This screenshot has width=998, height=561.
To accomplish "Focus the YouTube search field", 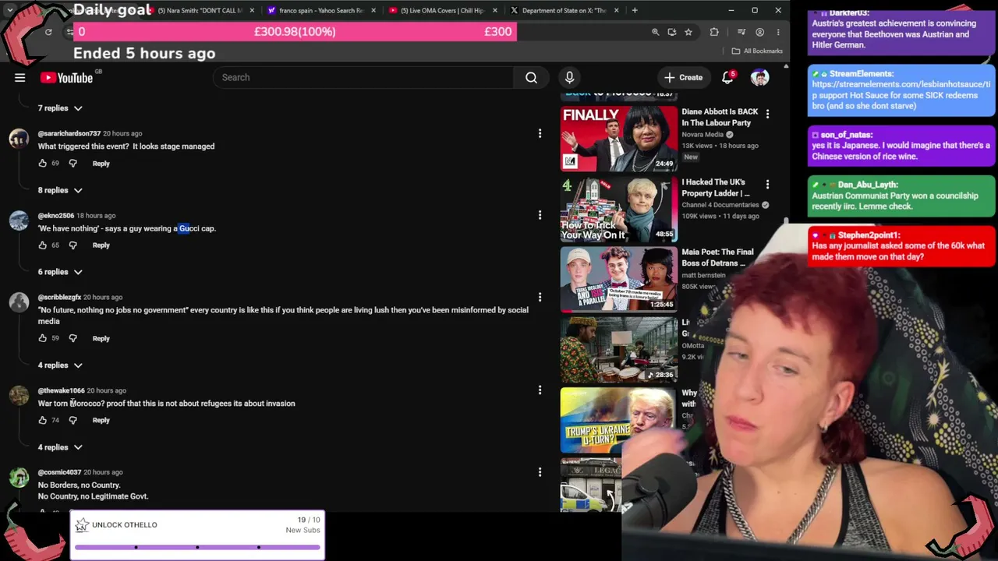I will coord(363,77).
